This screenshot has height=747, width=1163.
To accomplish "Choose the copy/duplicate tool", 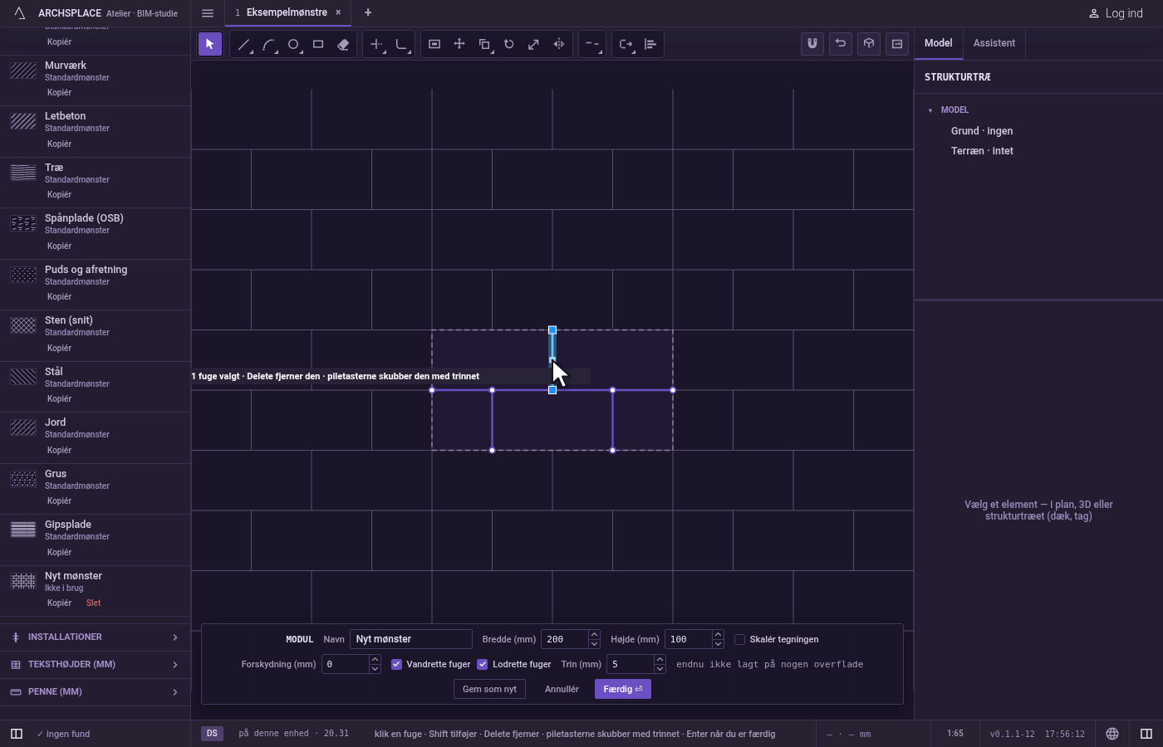I will pyautogui.click(x=484, y=44).
